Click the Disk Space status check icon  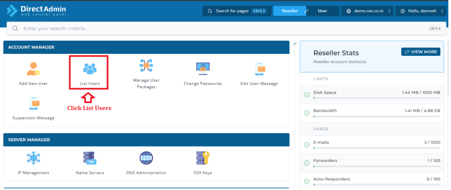pyautogui.click(x=307, y=95)
